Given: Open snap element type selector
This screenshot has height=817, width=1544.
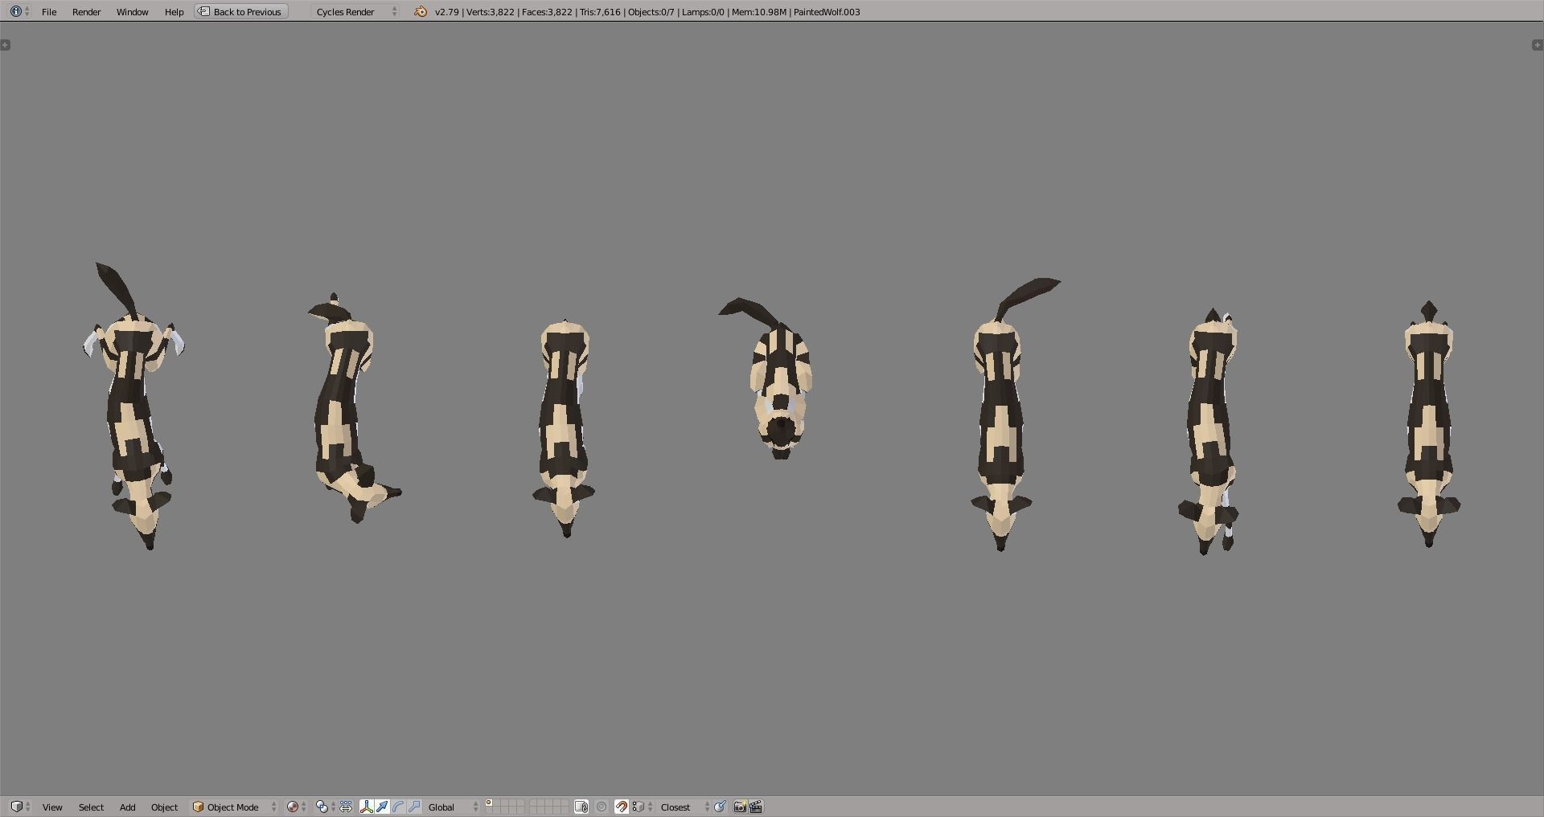Looking at the screenshot, I should [x=642, y=807].
